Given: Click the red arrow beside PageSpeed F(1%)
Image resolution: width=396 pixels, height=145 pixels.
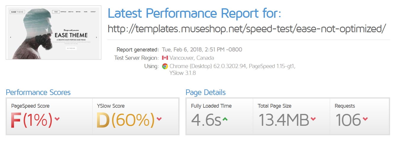Looking at the screenshot, I should (x=57, y=119).
